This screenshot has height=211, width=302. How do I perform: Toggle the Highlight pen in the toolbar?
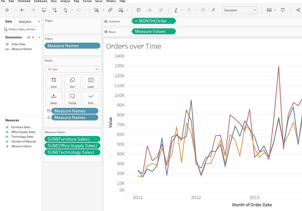176,10
